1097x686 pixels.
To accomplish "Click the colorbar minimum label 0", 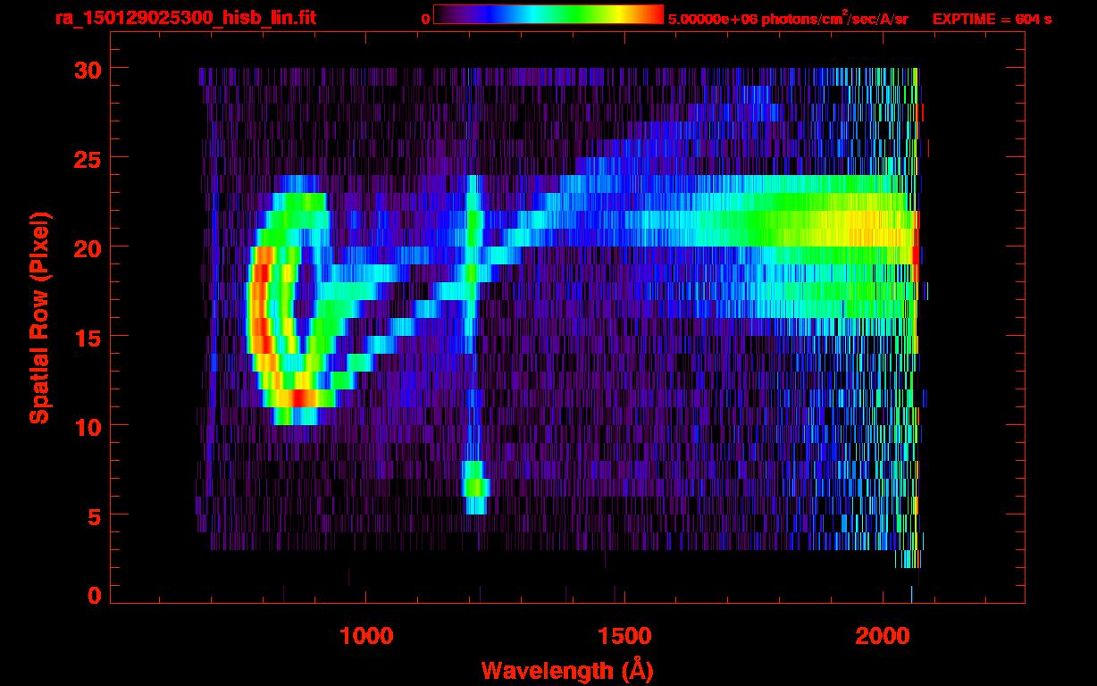I will click(x=426, y=19).
